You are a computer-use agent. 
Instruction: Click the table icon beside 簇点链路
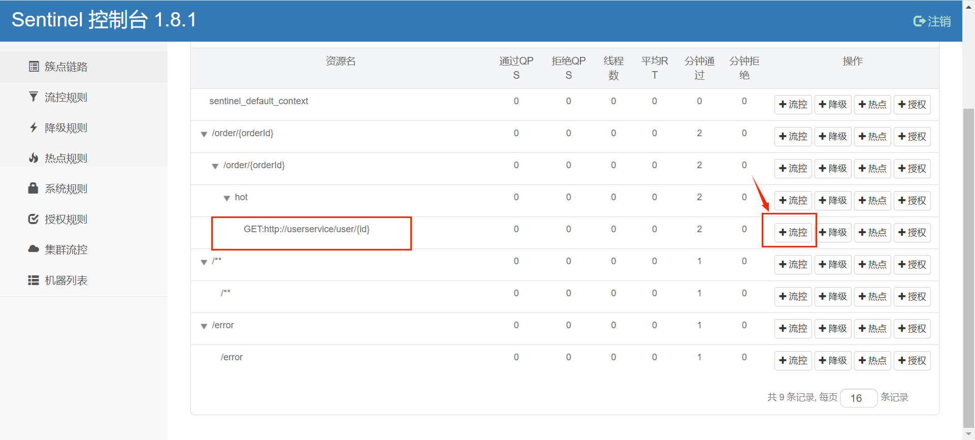[x=34, y=67]
